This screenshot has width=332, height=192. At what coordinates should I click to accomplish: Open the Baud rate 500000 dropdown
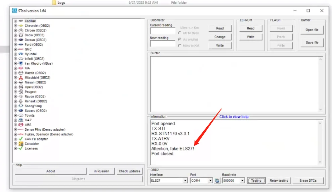click(242, 181)
